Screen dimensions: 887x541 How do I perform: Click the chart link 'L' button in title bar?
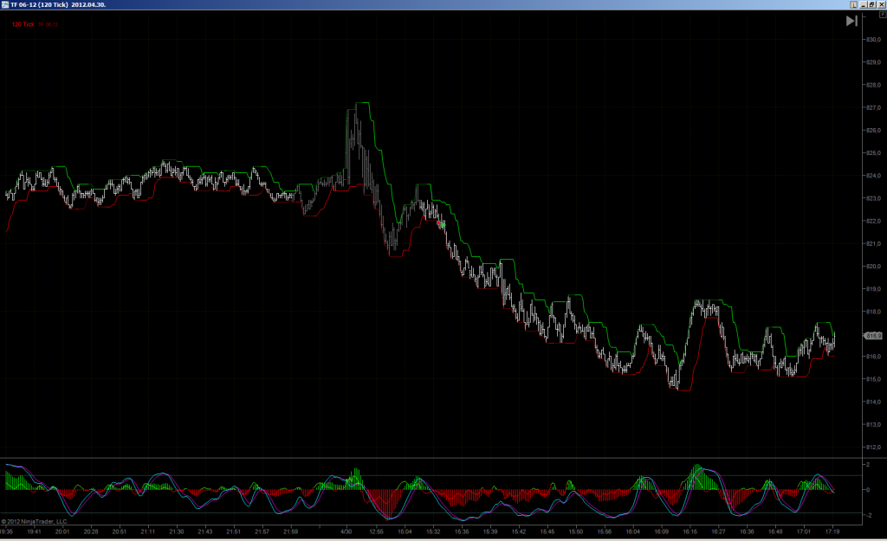click(x=853, y=4)
